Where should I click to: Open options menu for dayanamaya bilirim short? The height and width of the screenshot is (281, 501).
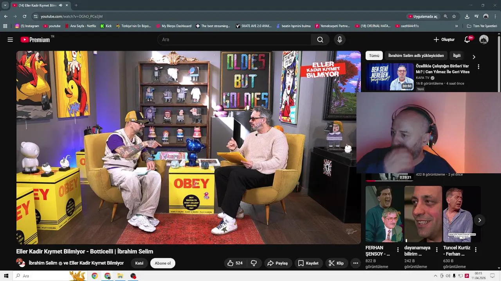(437, 249)
